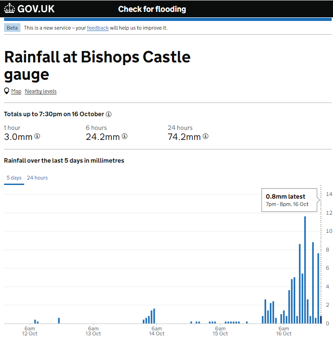The height and width of the screenshot is (339, 333).
Task: Click the Rainfall at Bishops Castle gauge heading
Action: [x=97, y=66]
